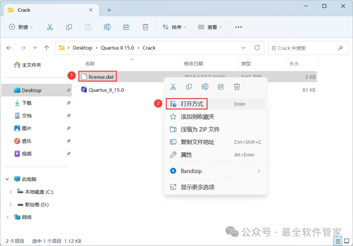Refresh the Crack folder view

pyautogui.click(x=257, y=48)
